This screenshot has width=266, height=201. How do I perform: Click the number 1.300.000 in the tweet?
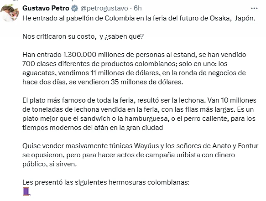pyautogui.click(x=80, y=55)
